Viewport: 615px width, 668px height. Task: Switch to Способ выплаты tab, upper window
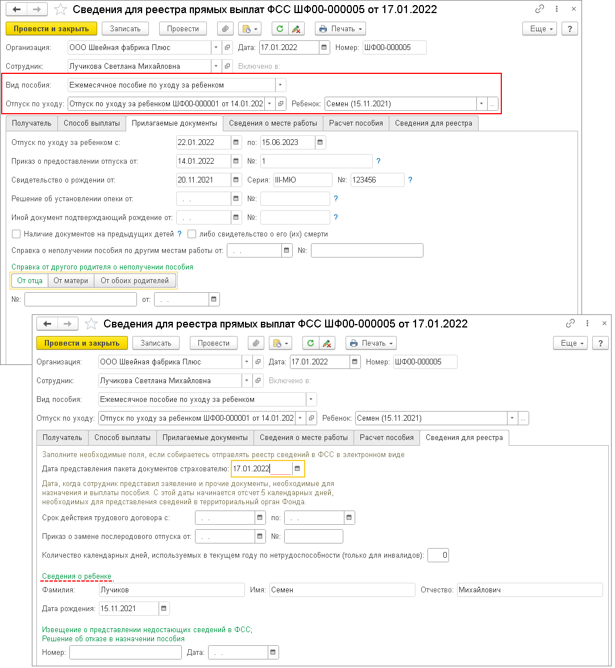(92, 123)
